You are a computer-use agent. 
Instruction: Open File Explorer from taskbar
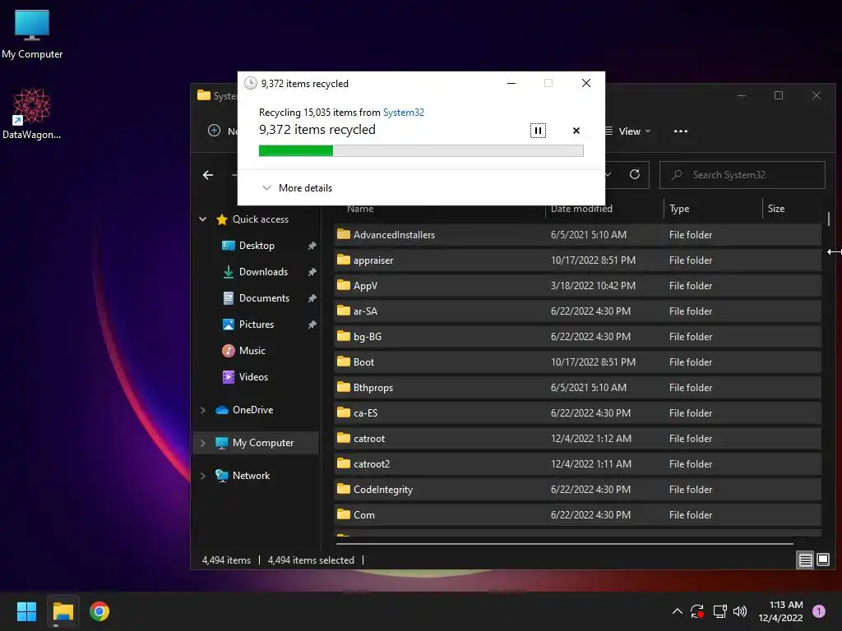[x=62, y=611]
